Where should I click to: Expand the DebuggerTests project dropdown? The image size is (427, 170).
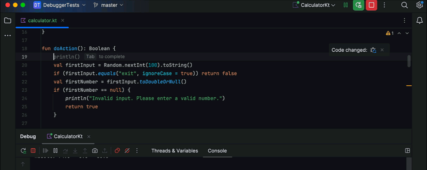[x=60, y=5]
